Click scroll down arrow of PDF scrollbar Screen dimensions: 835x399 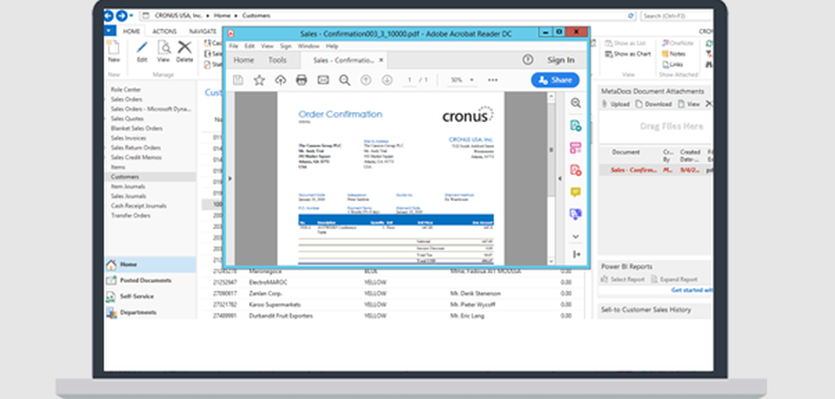click(551, 261)
